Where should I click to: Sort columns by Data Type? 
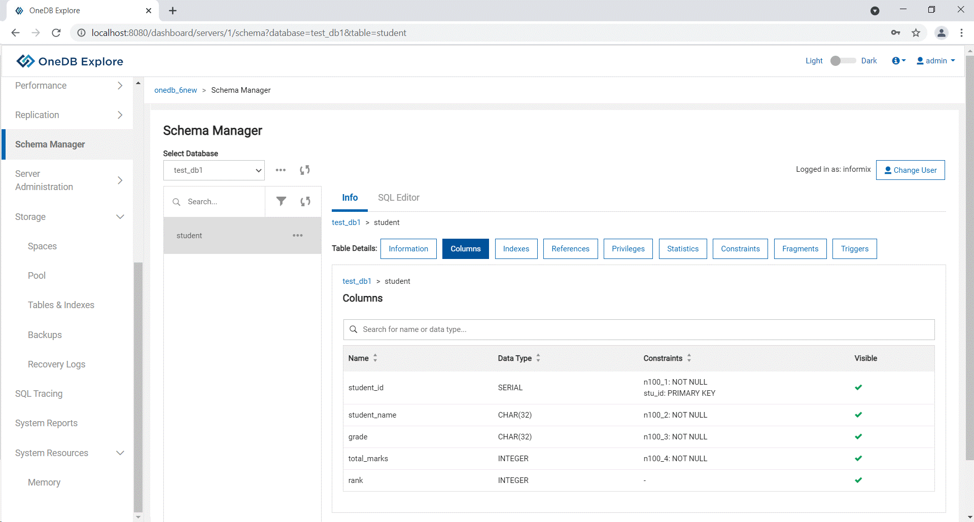tap(538, 358)
